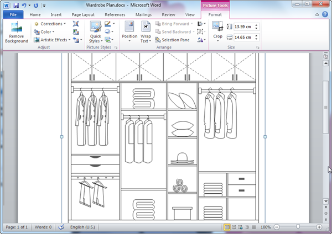
Task: Open the Page Layout tab
Action: click(84, 14)
